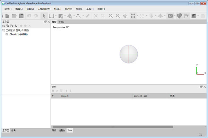
Task: Switch to the 控制台 bottom tab
Action: click(x=62, y=130)
